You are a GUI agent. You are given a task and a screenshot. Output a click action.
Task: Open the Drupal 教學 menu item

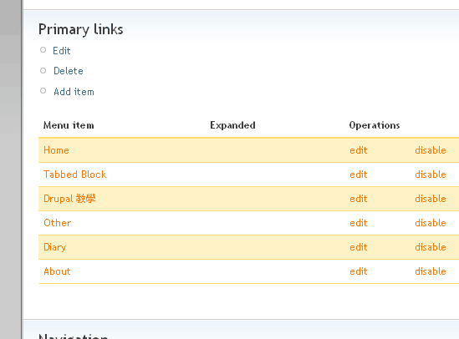[x=69, y=199]
